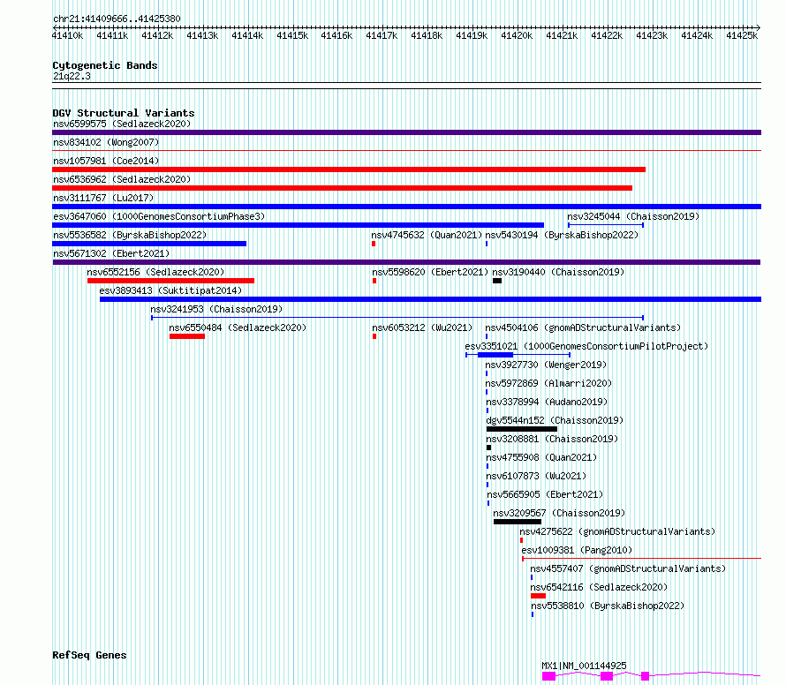Open nsv4557407 (gnomADStructuralVariants) label
Screen dimensions: 786x685
pyautogui.click(x=628, y=568)
